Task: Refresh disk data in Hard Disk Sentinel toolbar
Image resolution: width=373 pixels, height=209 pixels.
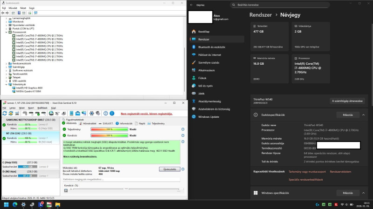Action: pos(5,114)
